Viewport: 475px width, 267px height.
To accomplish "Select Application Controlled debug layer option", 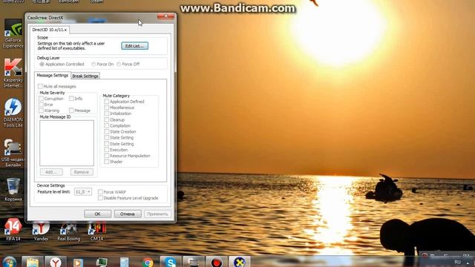I will 62,65.
